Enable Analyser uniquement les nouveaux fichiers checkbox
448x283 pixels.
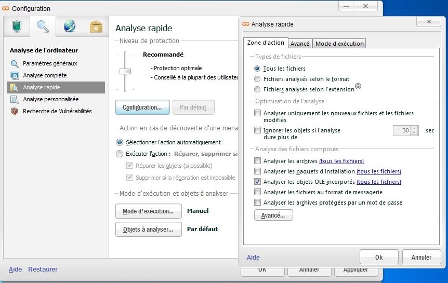257,113
